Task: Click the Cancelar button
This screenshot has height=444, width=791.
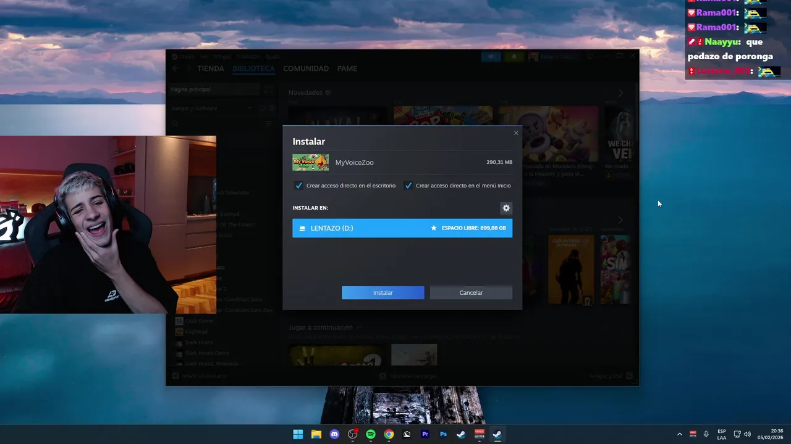Action: 471,292
